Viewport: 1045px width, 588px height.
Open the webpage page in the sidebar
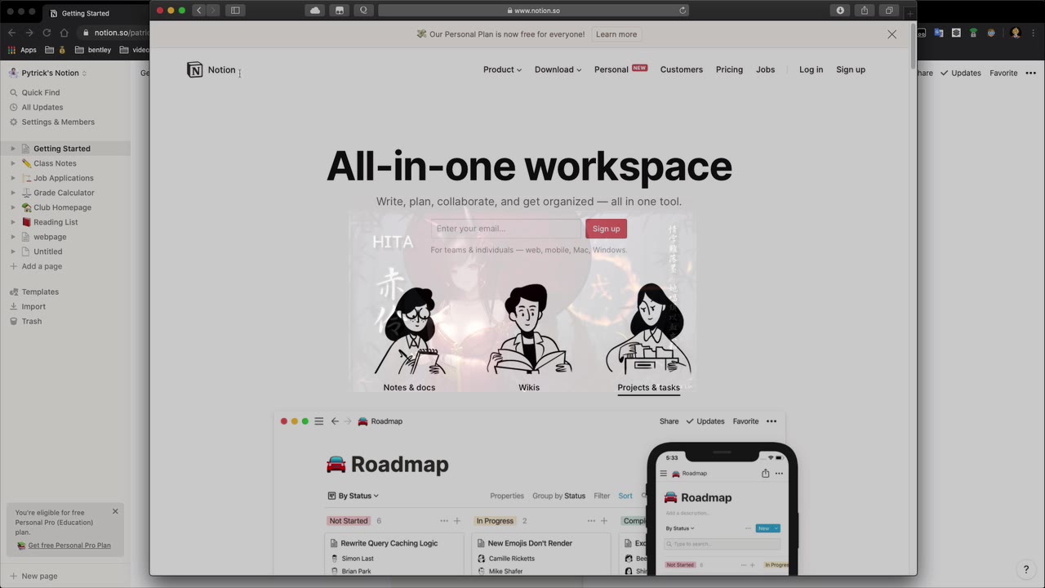50,237
